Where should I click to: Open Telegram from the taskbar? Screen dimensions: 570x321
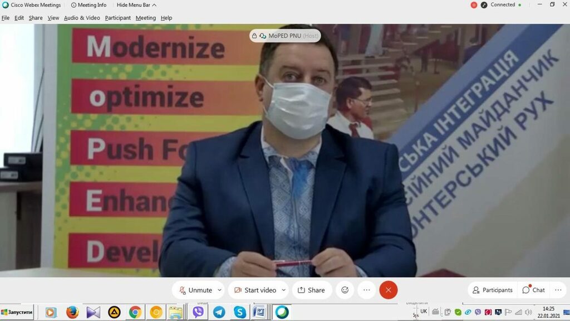[219, 312]
